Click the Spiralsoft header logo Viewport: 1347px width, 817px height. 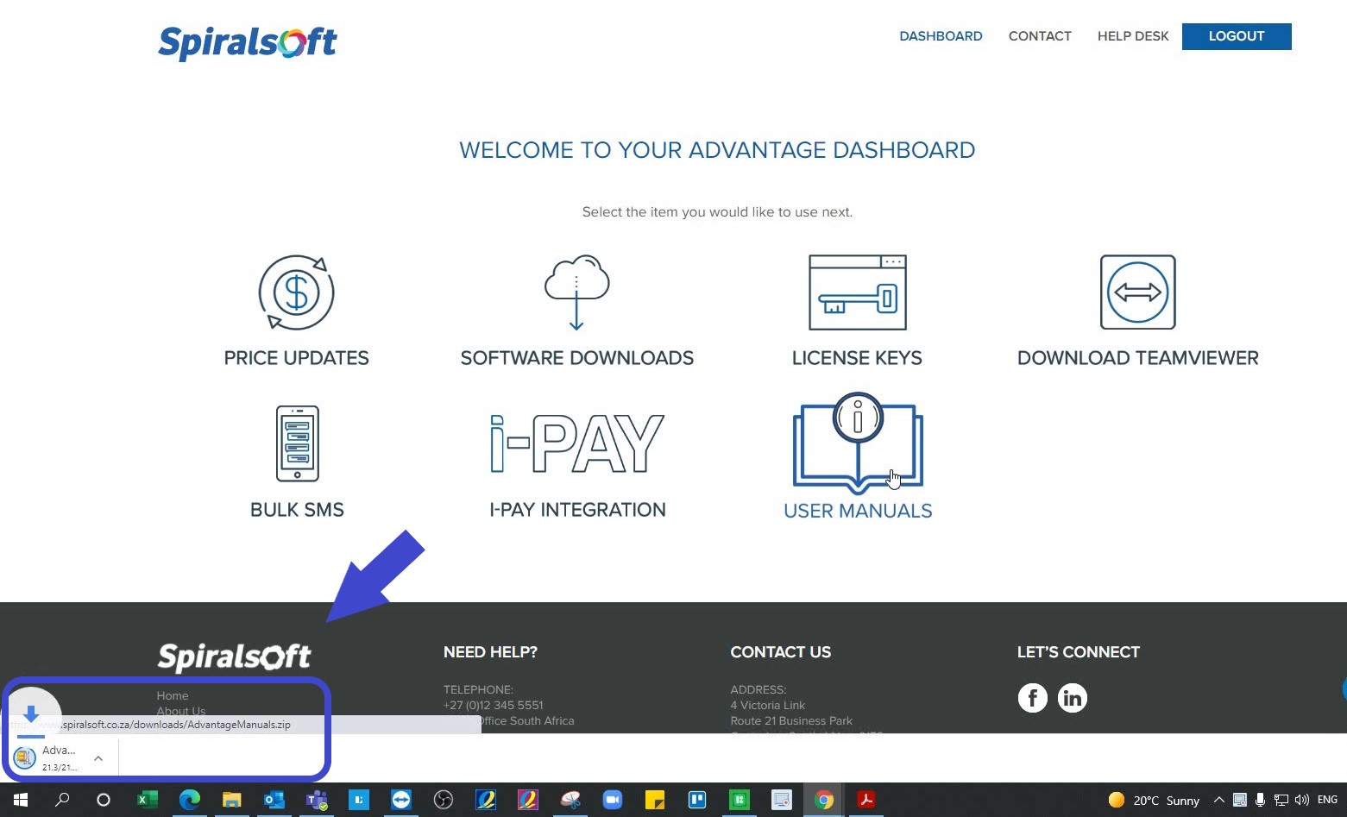[x=248, y=41]
